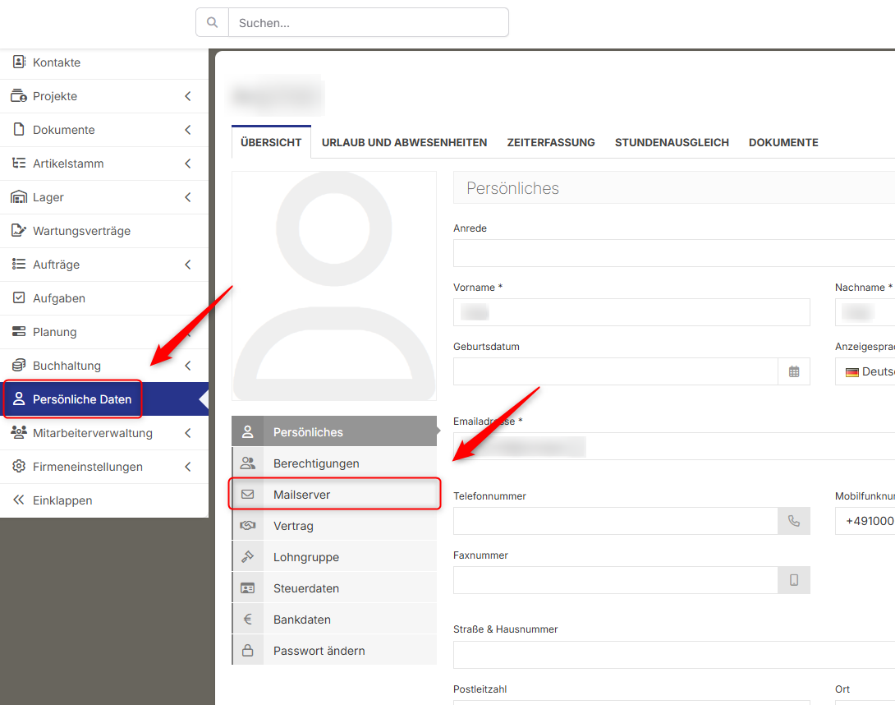The image size is (895, 705).
Task: Expand the Firmeneinstellungen submenu chevron
Action: tap(188, 467)
